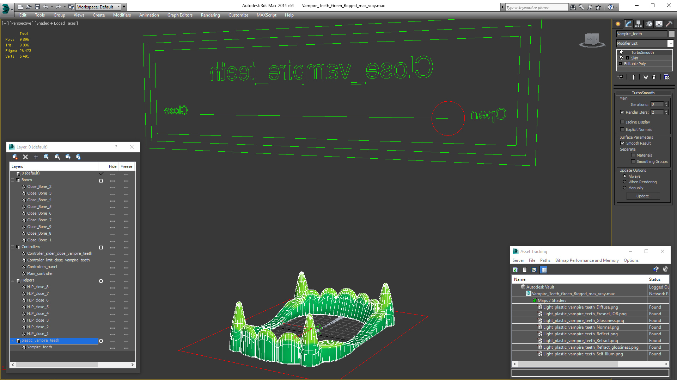
Task: Uncheck Smooth Result checkbox
Action: pos(622,143)
